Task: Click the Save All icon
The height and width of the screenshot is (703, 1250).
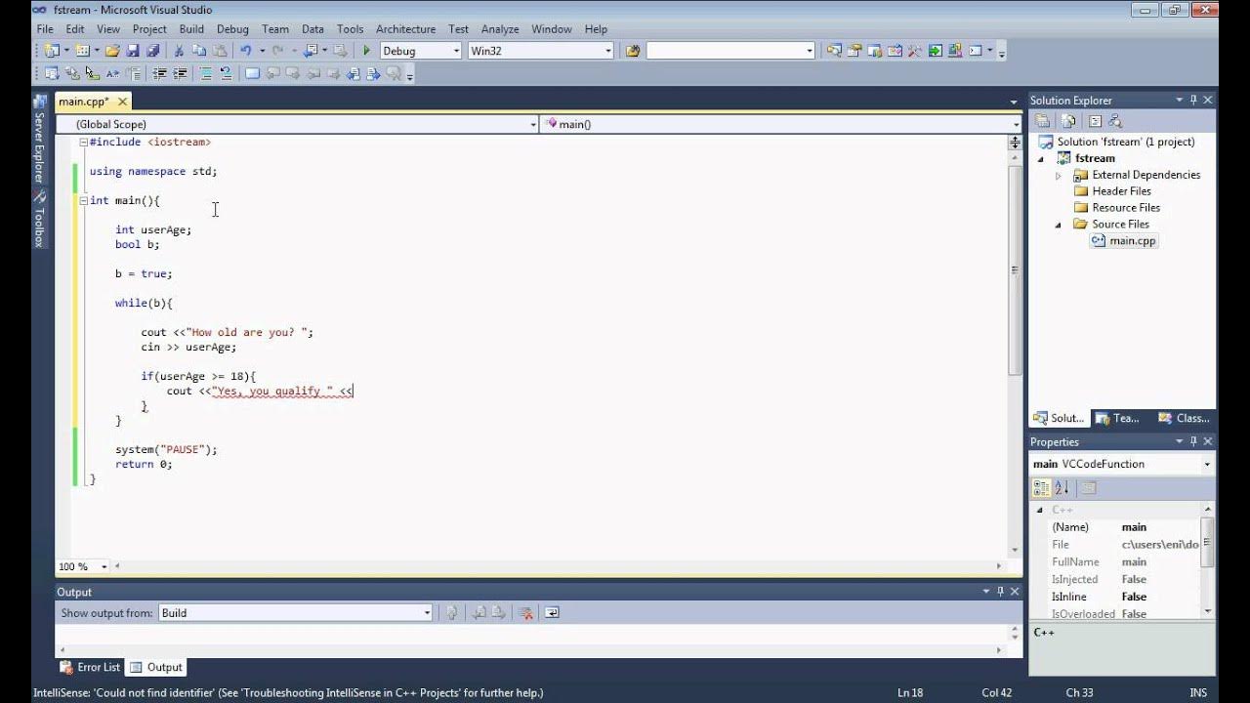Action: point(153,51)
